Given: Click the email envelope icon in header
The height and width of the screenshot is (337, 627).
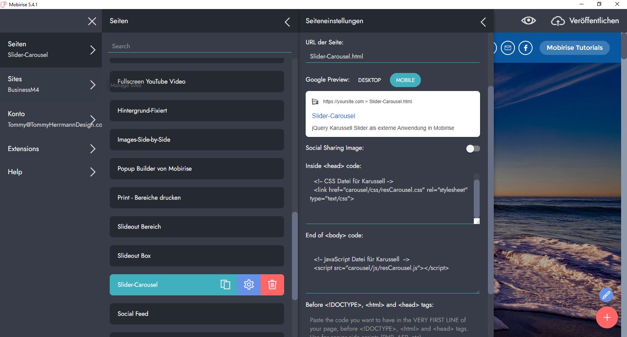Looking at the screenshot, I should pos(508,48).
